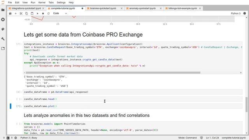Run the selected cell with play icon

[x=37, y=14]
